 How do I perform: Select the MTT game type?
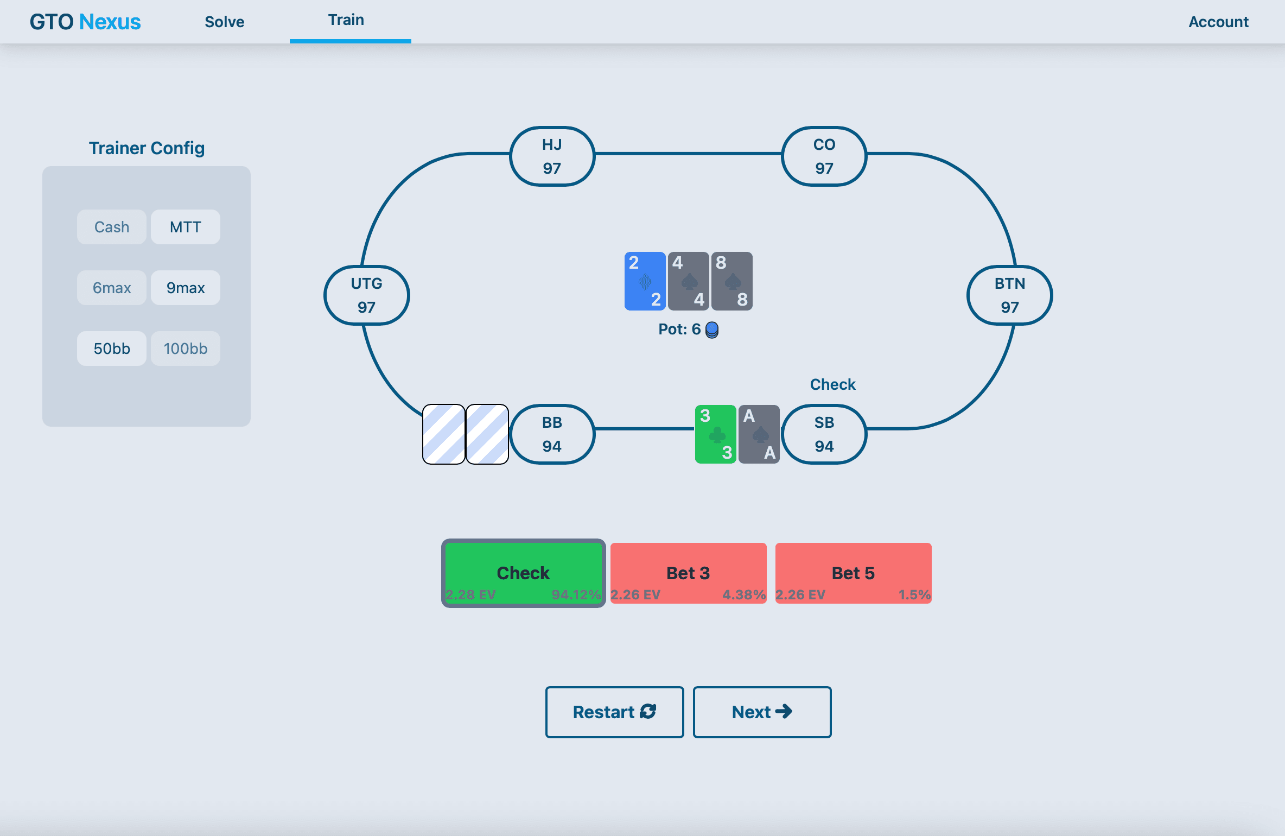click(x=186, y=227)
